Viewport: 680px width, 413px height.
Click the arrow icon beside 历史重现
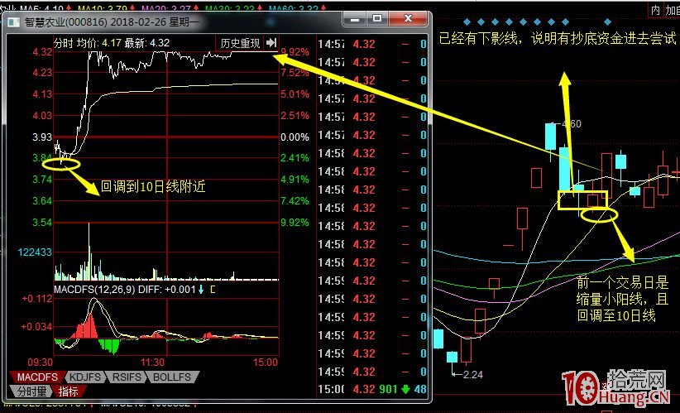click(271, 42)
